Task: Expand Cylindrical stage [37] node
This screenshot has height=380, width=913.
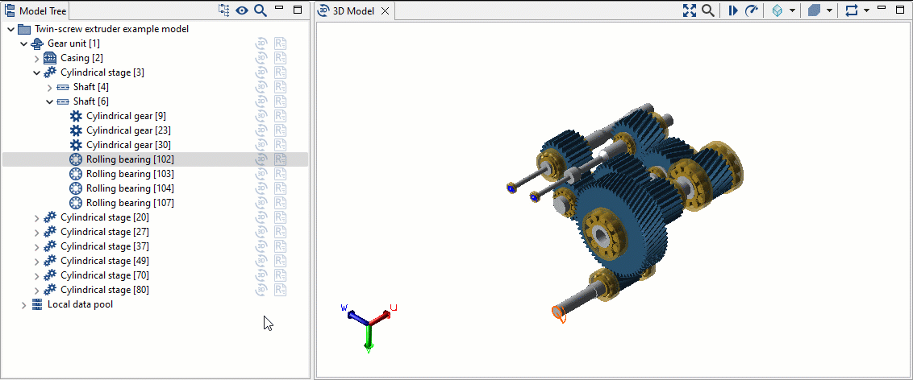Action: (x=36, y=247)
